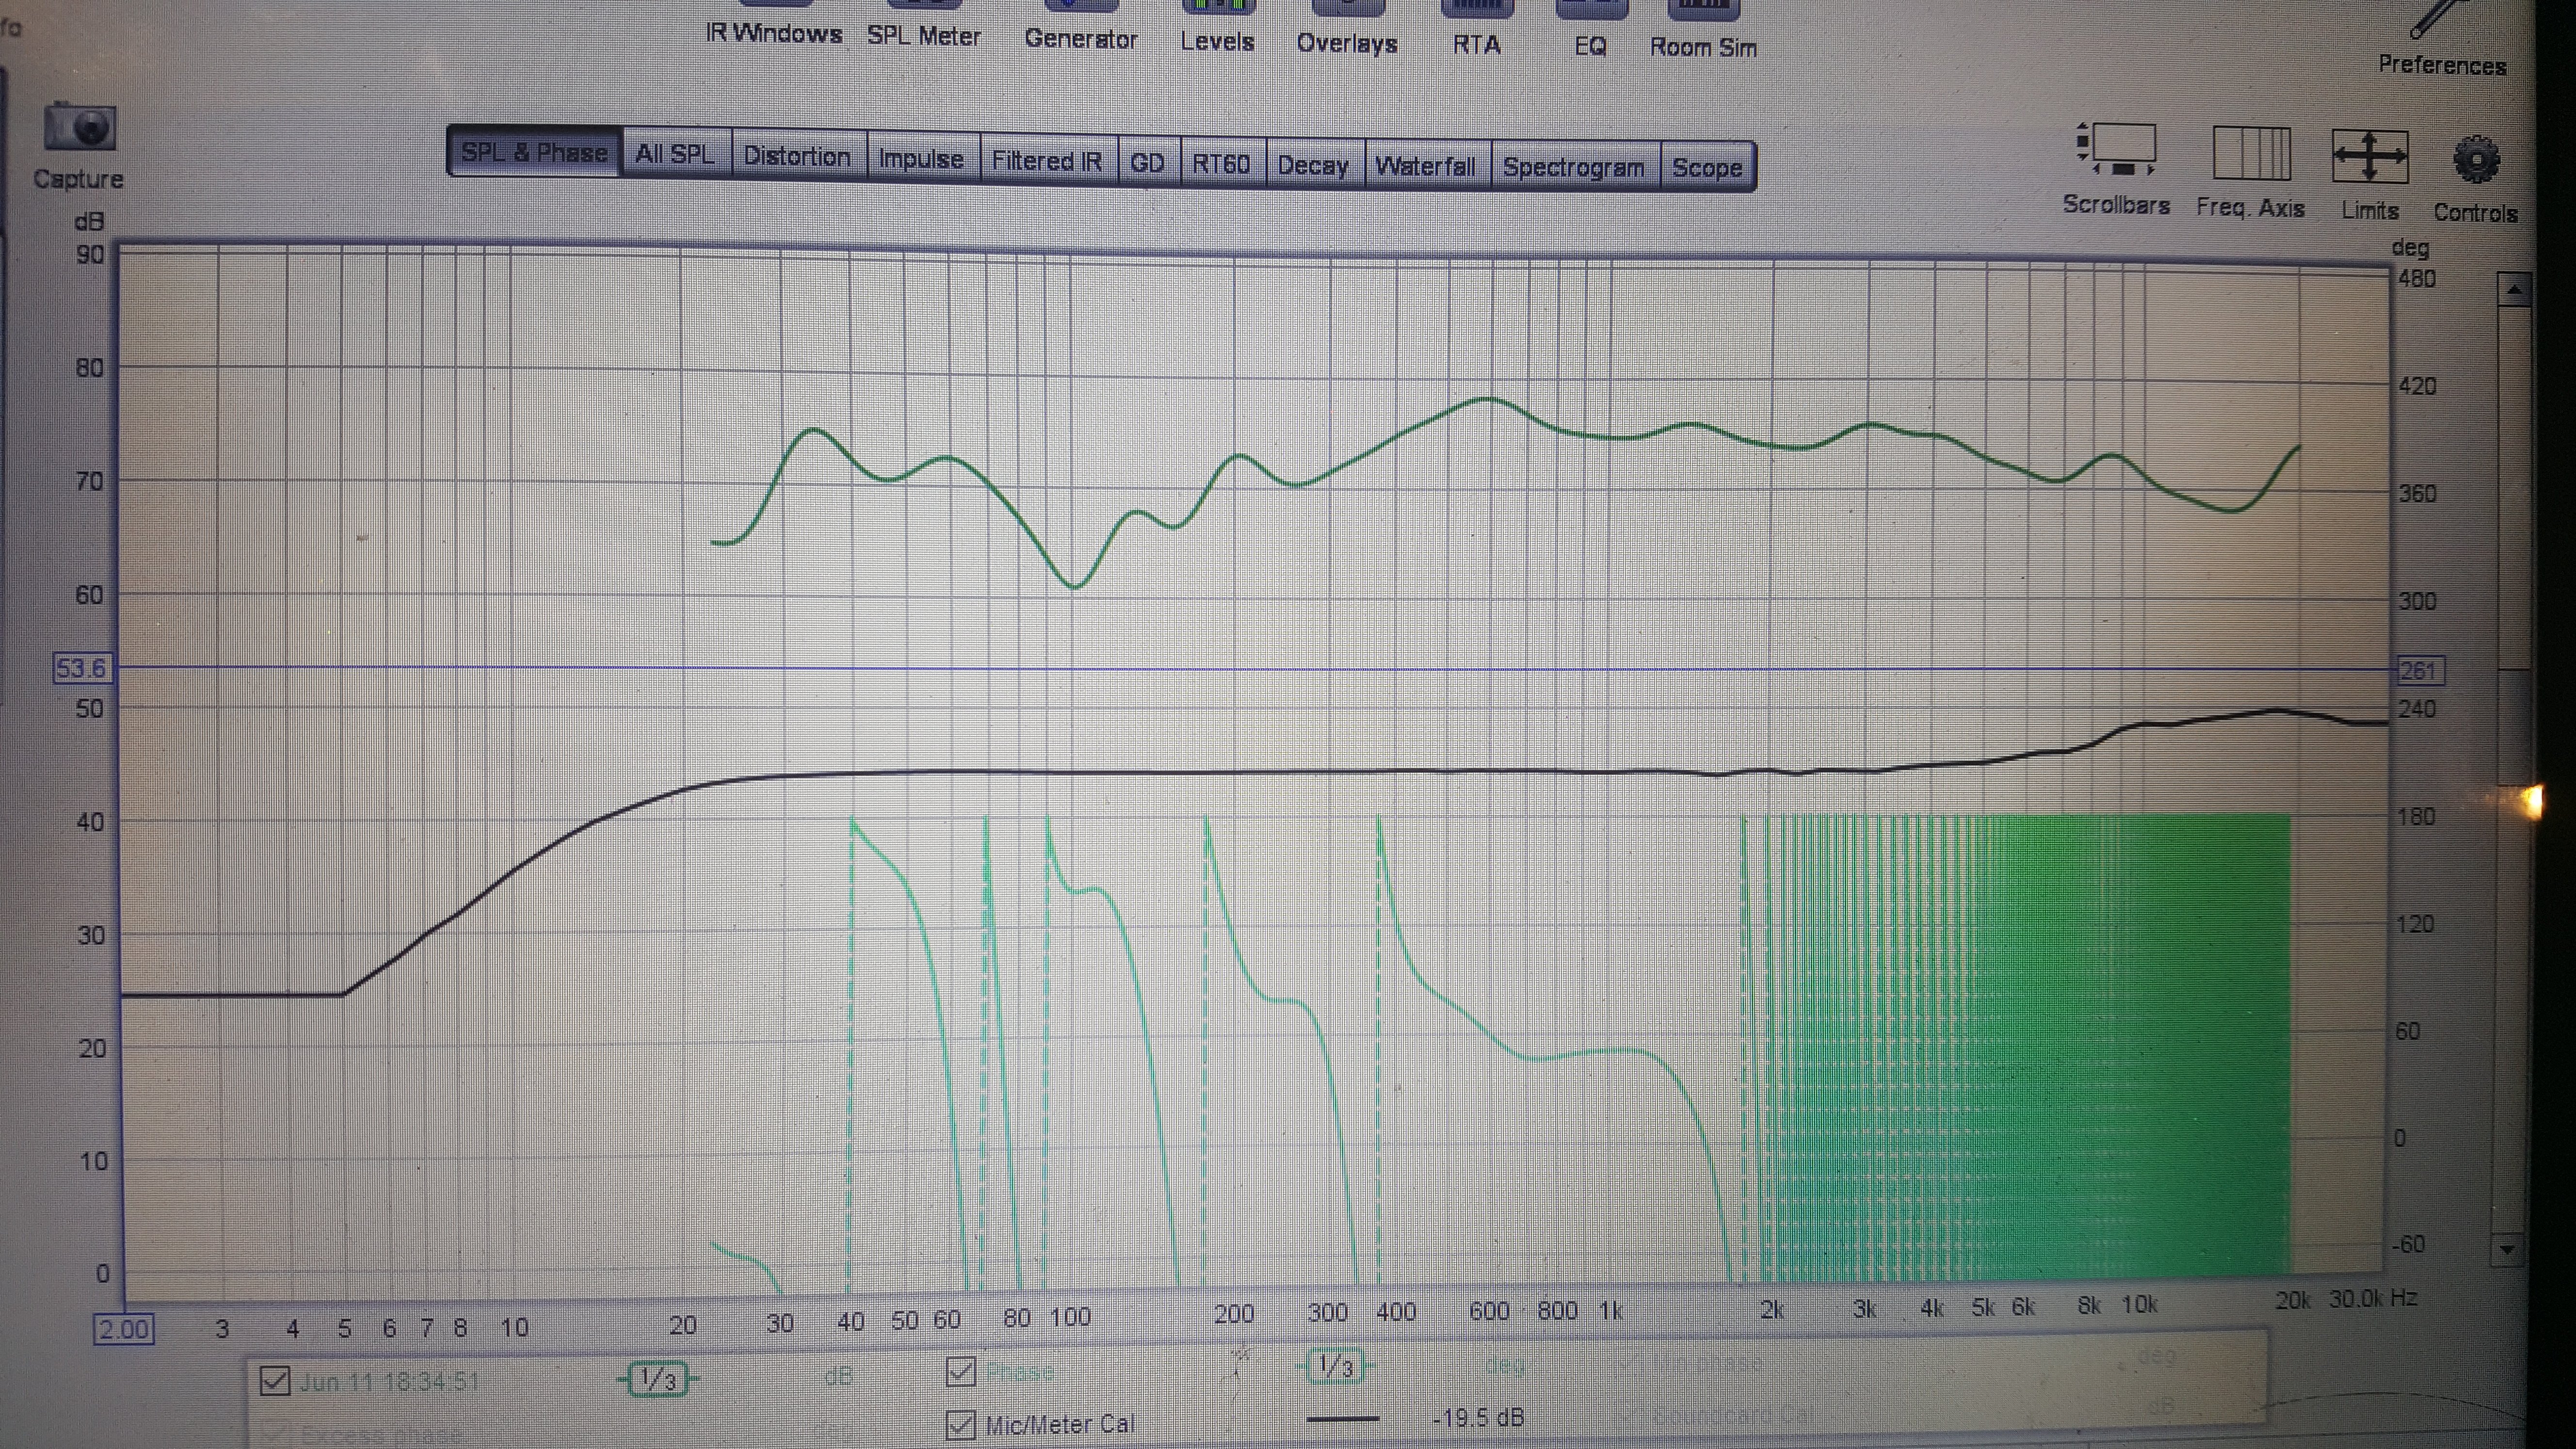
Task: Switch to the Decay tab
Action: tap(1313, 165)
